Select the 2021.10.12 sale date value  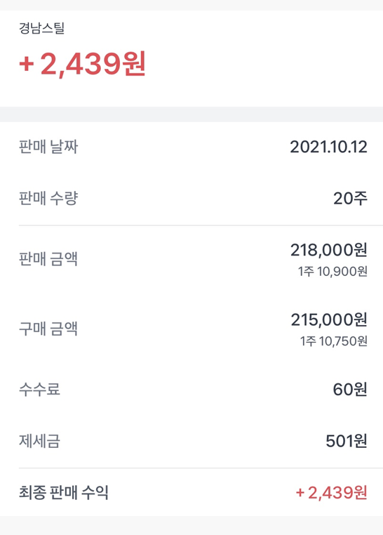point(328,147)
